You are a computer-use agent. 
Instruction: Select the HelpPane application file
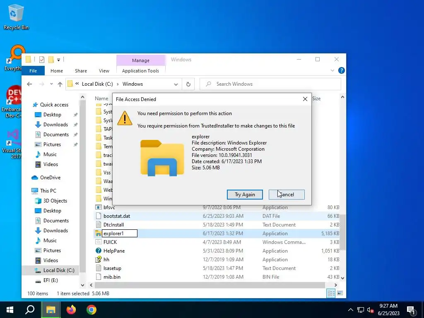click(114, 251)
